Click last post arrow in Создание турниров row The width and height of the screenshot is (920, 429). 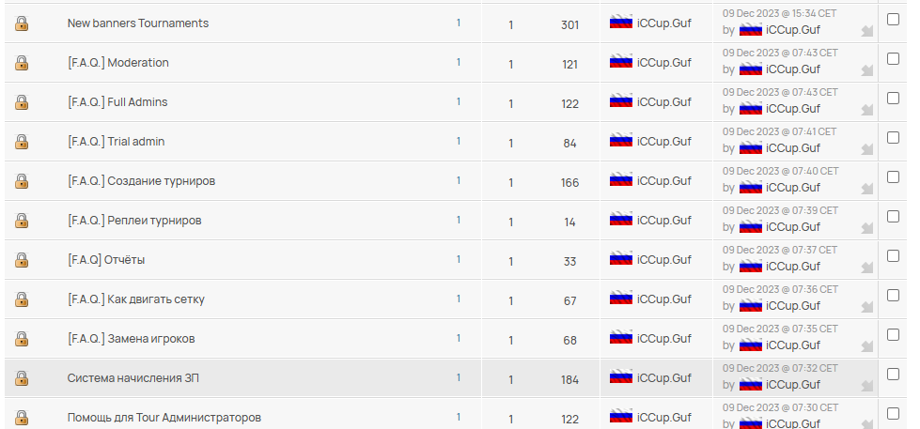[x=866, y=190]
